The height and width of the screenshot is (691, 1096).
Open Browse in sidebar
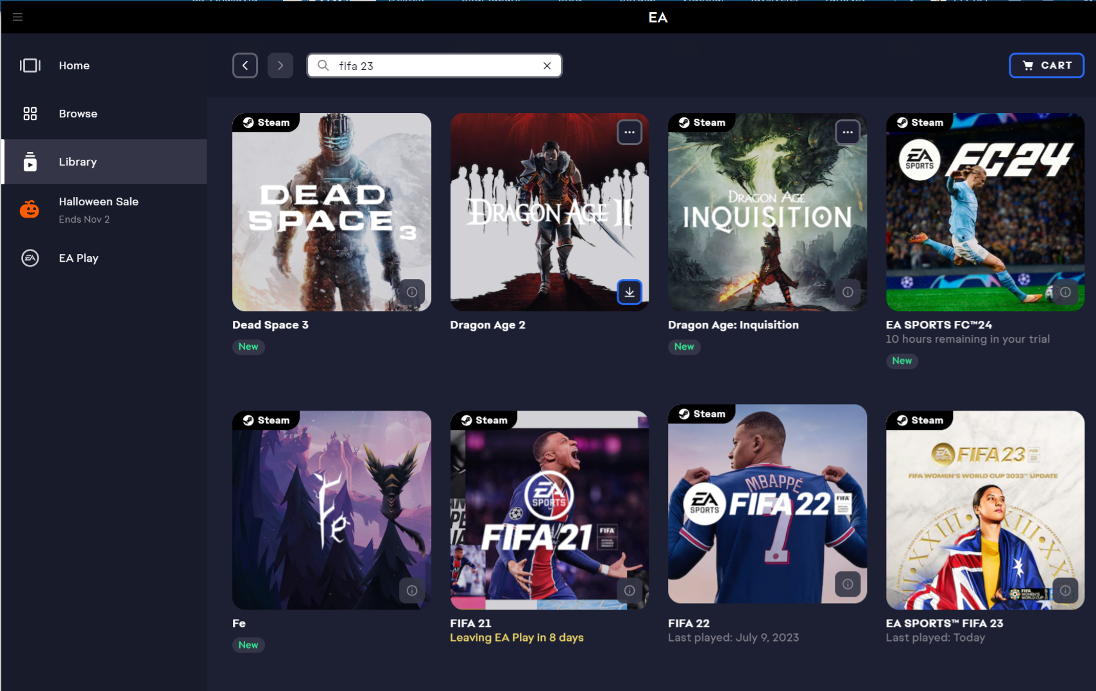[104, 114]
